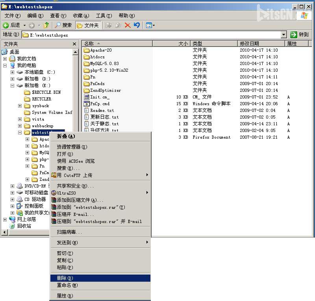Open the Search toolbar button
Viewport: 315px width, 301px height.
tap(63, 25)
